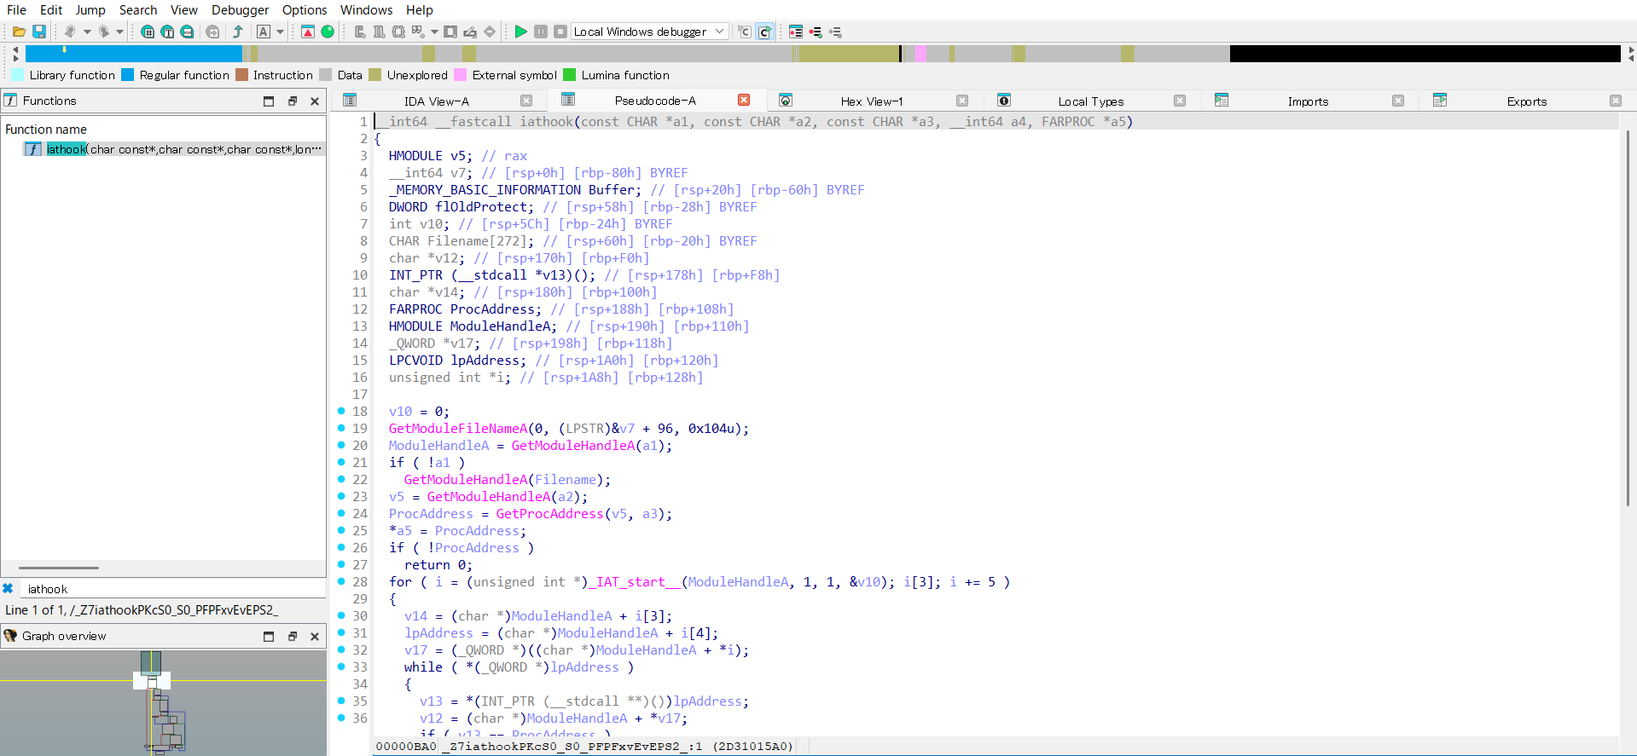1637x756 pixels.
Task: Open the Debugger menu
Action: (x=241, y=9)
